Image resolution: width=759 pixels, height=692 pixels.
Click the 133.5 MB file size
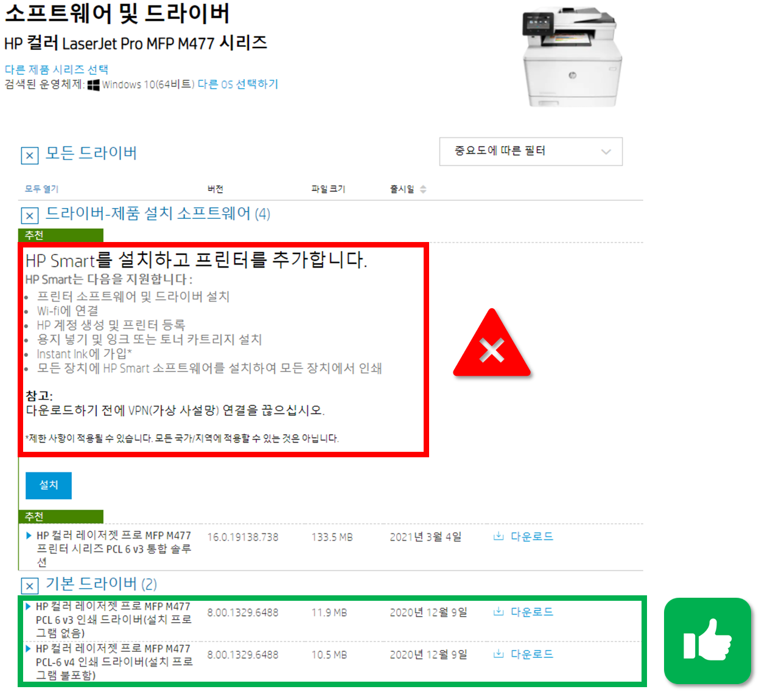(332, 537)
